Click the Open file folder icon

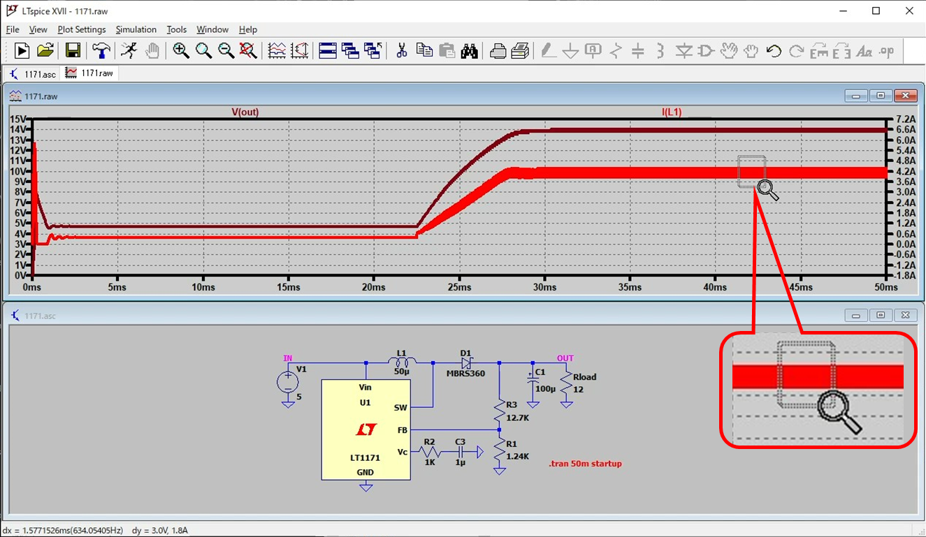(45, 50)
